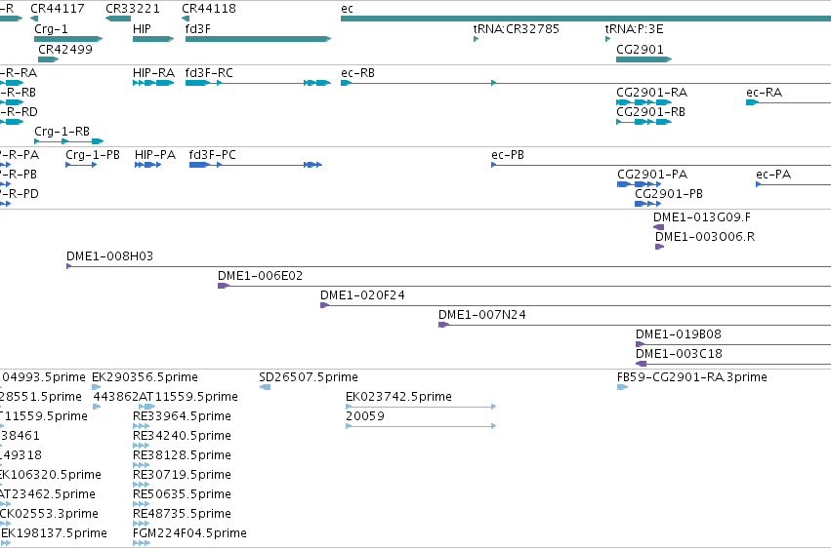Screen dimensions: 831x548
Task: Select the Crg-1-RB transcript
Action: (x=69, y=141)
